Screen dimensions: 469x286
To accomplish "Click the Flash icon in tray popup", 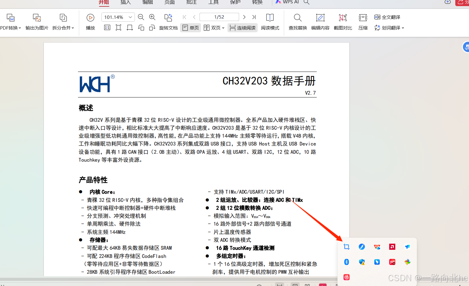I will click(x=362, y=247).
